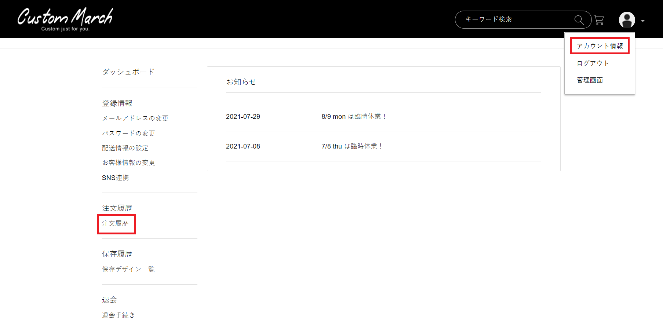
Task: Click the ダッシュボード sidebar heading
Action: [x=128, y=72]
